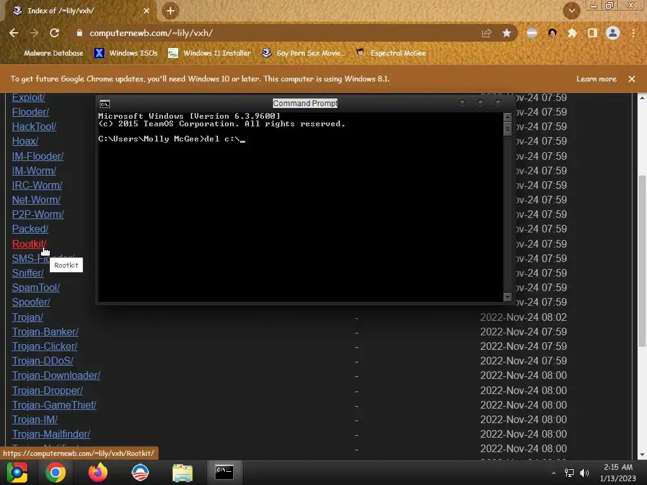This screenshot has height=485, width=647.
Task: Switch to Command Prompt taskbar button
Action: pos(224,472)
